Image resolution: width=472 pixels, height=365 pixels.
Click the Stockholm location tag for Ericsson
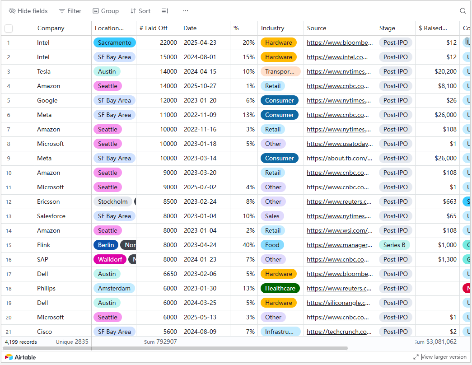click(x=112, y=202)
